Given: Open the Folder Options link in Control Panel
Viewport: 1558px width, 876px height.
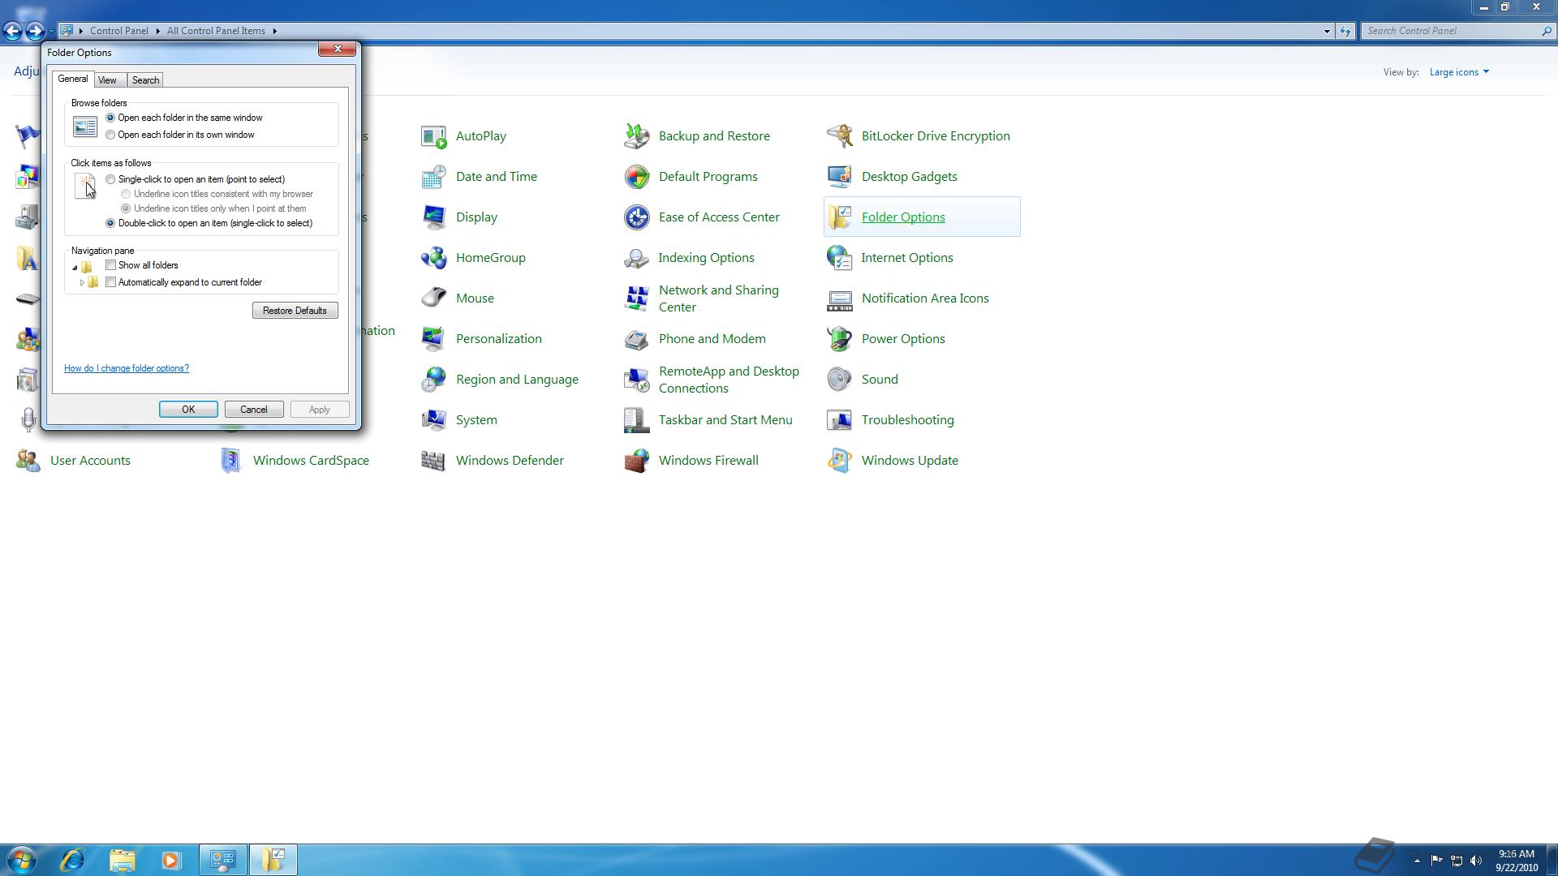Looking at the screenshot, I should (903, 217).
